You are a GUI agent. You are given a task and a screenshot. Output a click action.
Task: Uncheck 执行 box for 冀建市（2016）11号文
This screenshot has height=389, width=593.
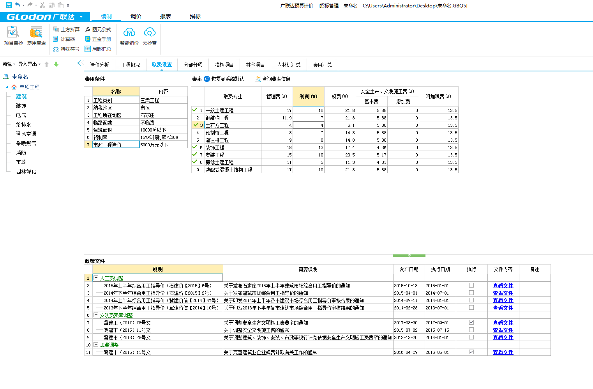[x=471, y=352]
